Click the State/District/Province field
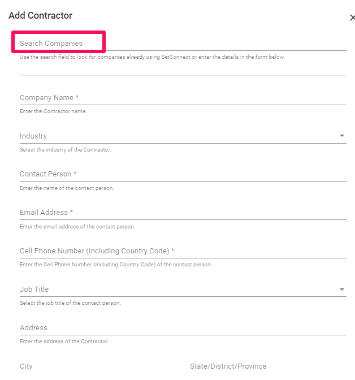The width and height of the screenshot is (355, 380). click(x=268, y=366)
